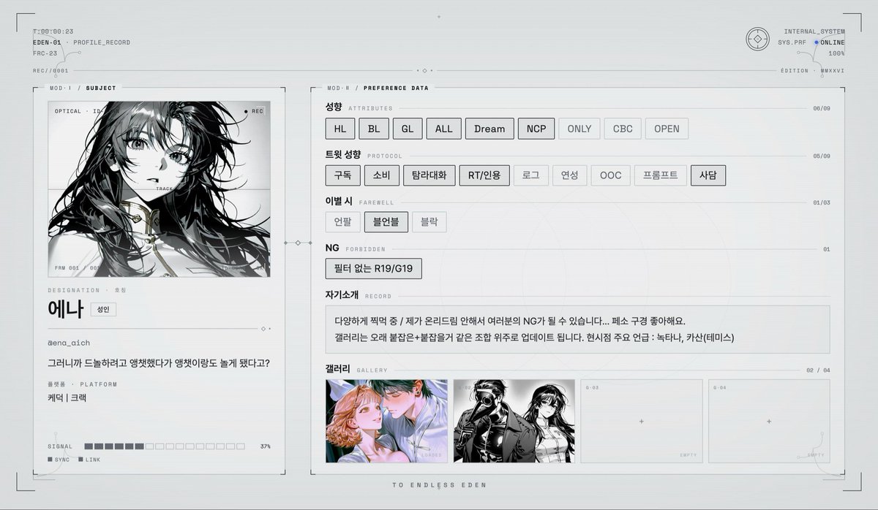
Task: Click the subject portrait image
Action: (x=159, y=189)
